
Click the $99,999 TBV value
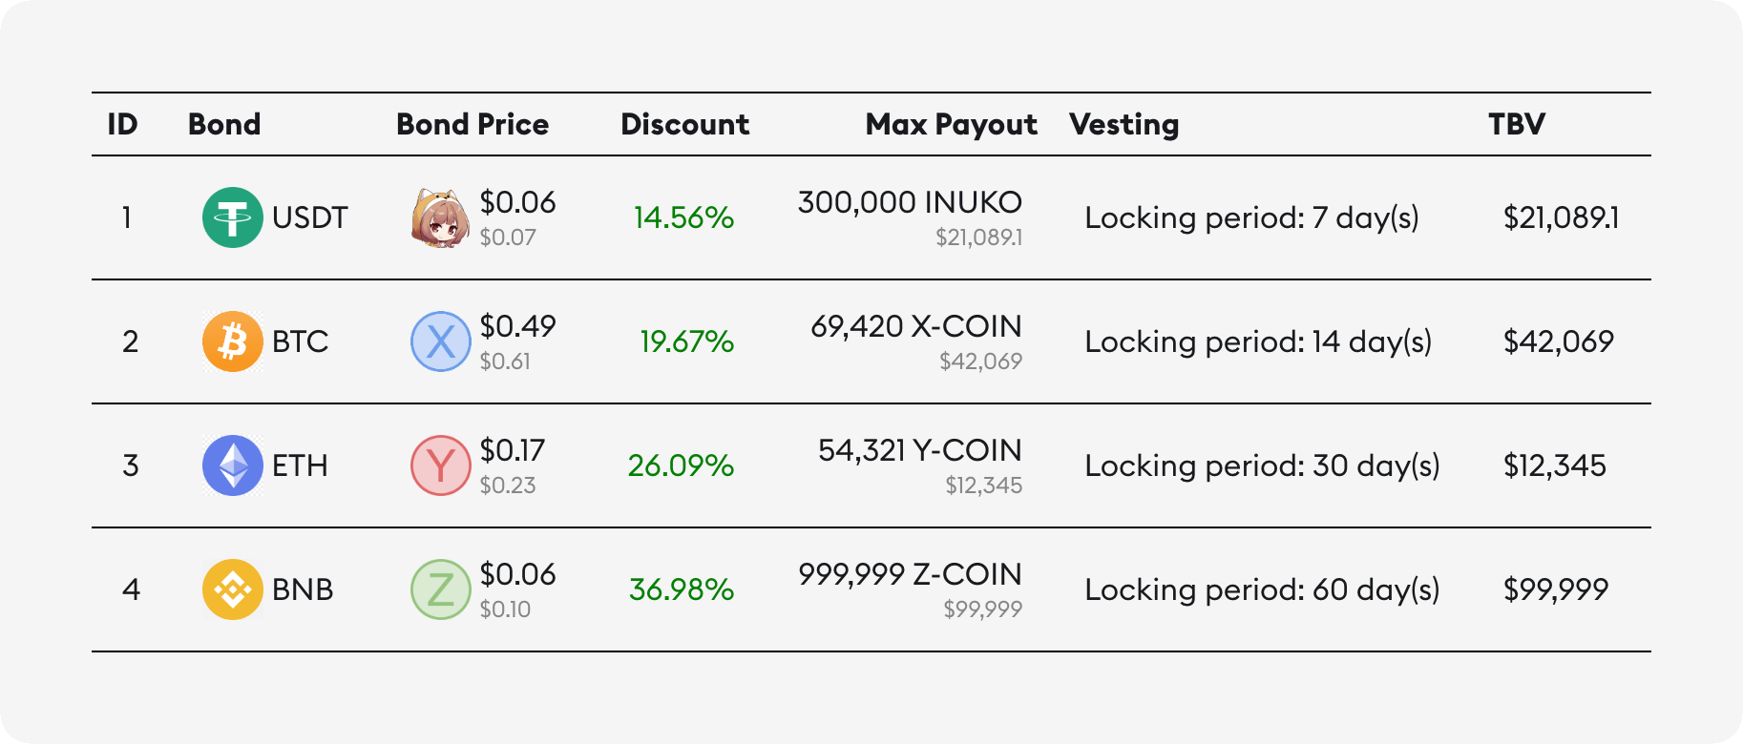click(x=1556, y=589)
